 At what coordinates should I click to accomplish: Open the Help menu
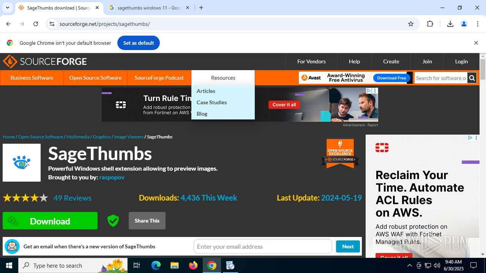[354, 61]
